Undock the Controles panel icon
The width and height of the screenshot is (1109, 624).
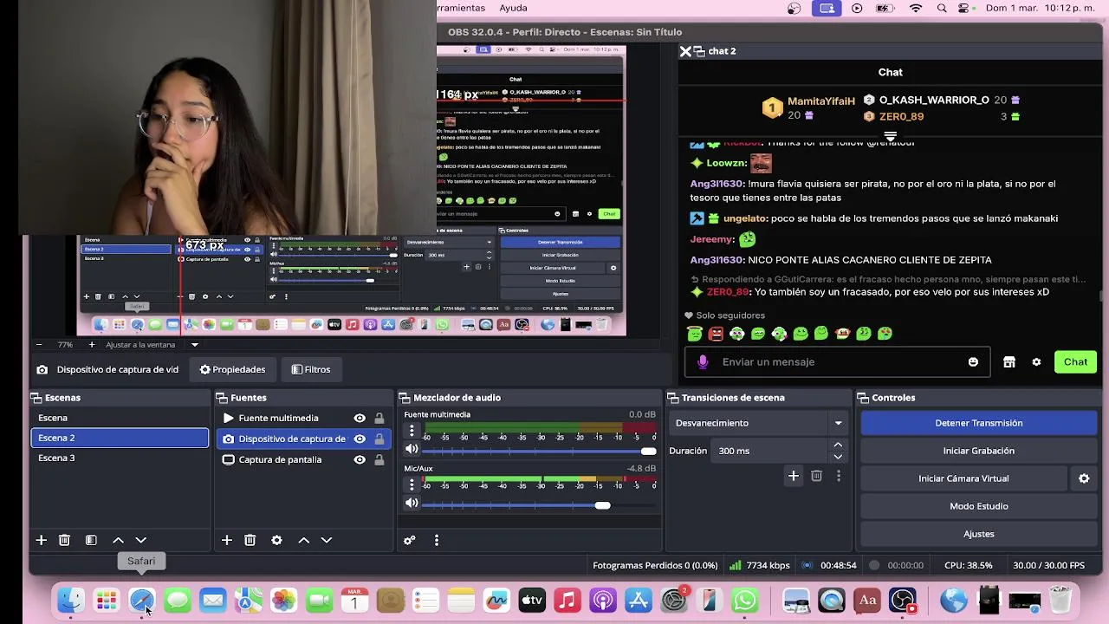coord(863,398)
